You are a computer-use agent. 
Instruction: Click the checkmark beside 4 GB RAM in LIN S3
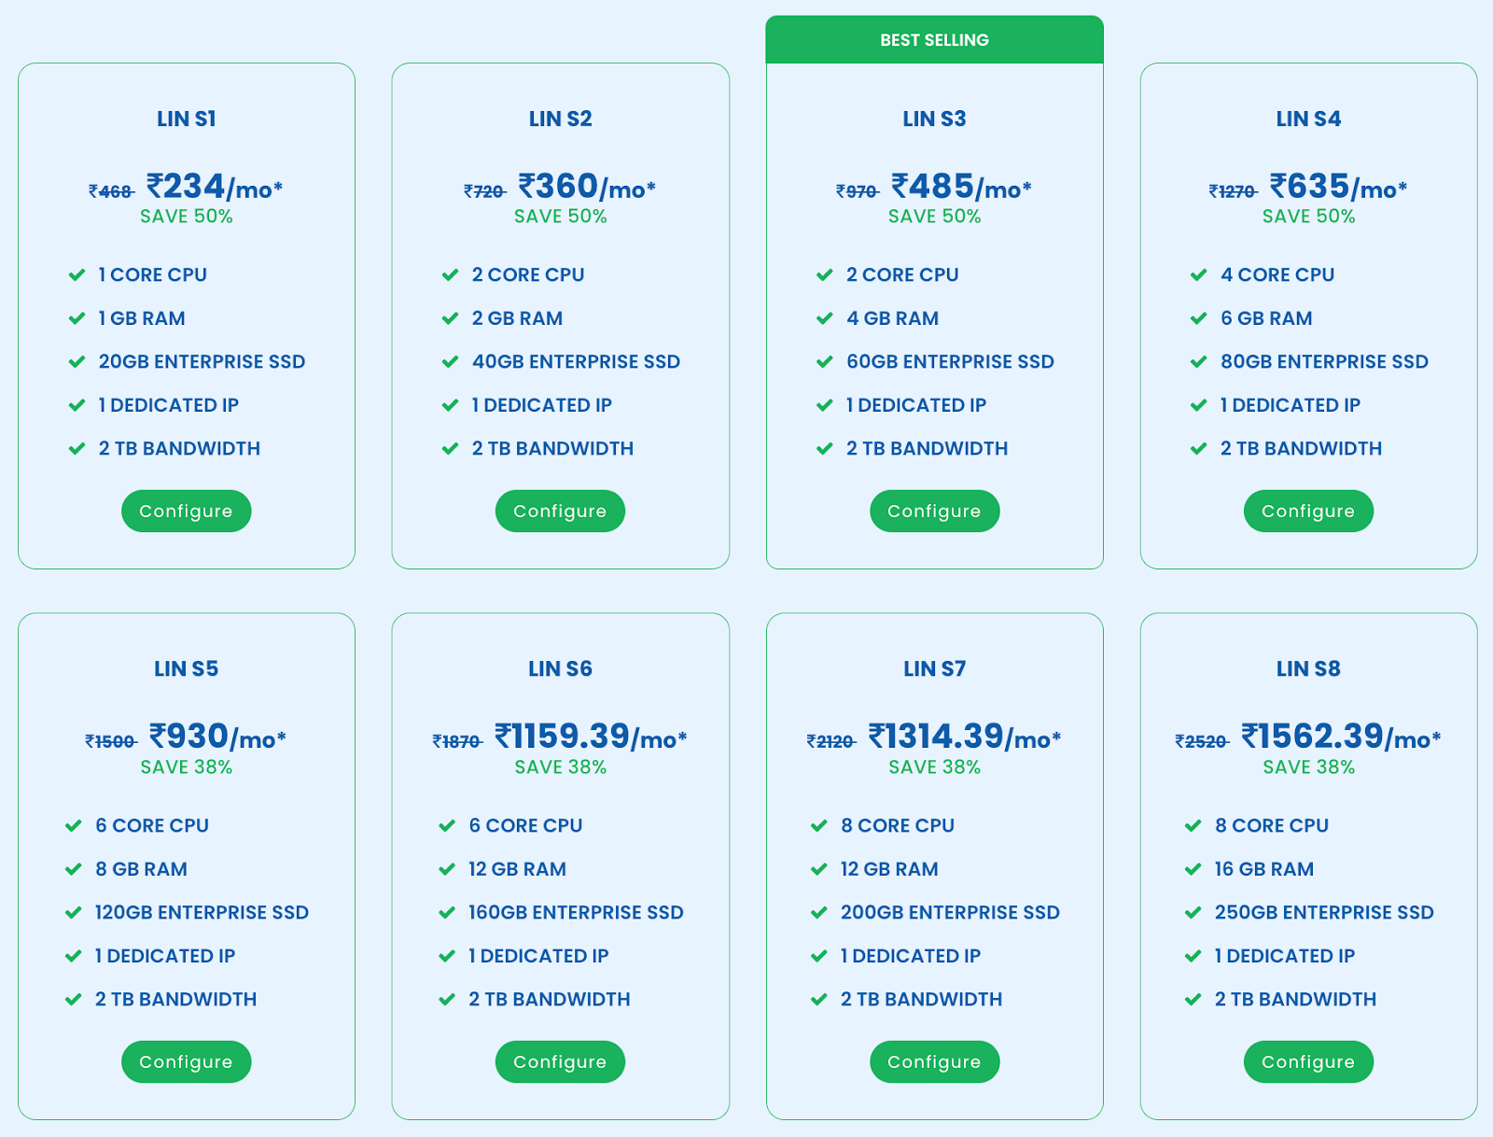[x=824, y=318]
